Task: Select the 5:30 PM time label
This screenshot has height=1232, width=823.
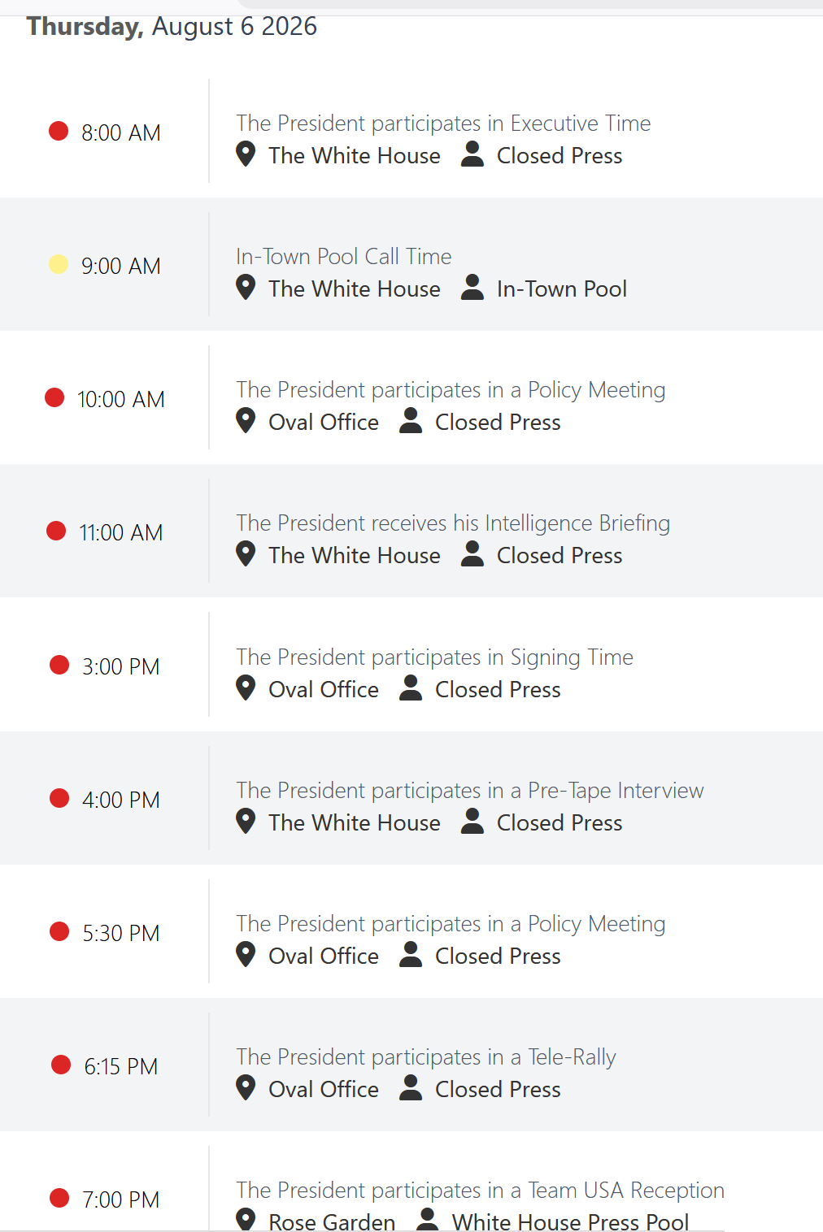Action: coord(121,933)
